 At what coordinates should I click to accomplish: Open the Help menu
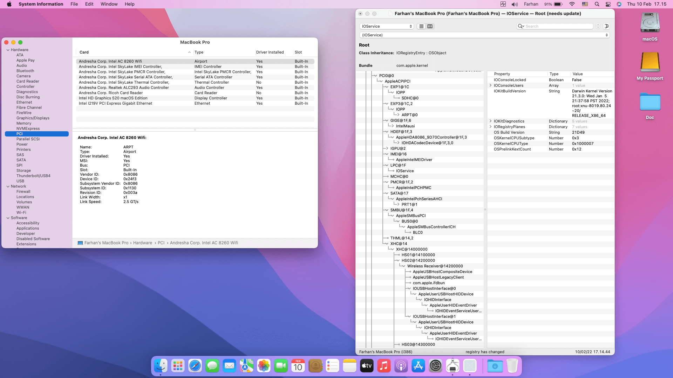[x=129, y=4]
